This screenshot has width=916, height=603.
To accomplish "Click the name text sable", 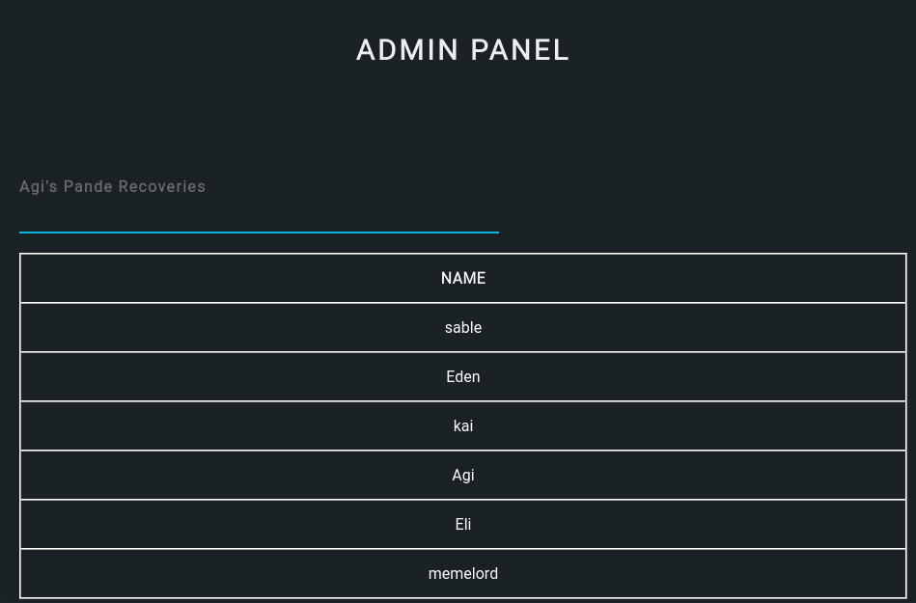I will click(462, 327).
